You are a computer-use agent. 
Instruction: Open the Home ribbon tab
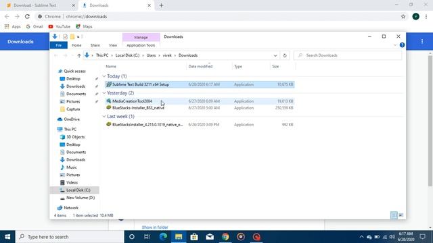(76, 45)
